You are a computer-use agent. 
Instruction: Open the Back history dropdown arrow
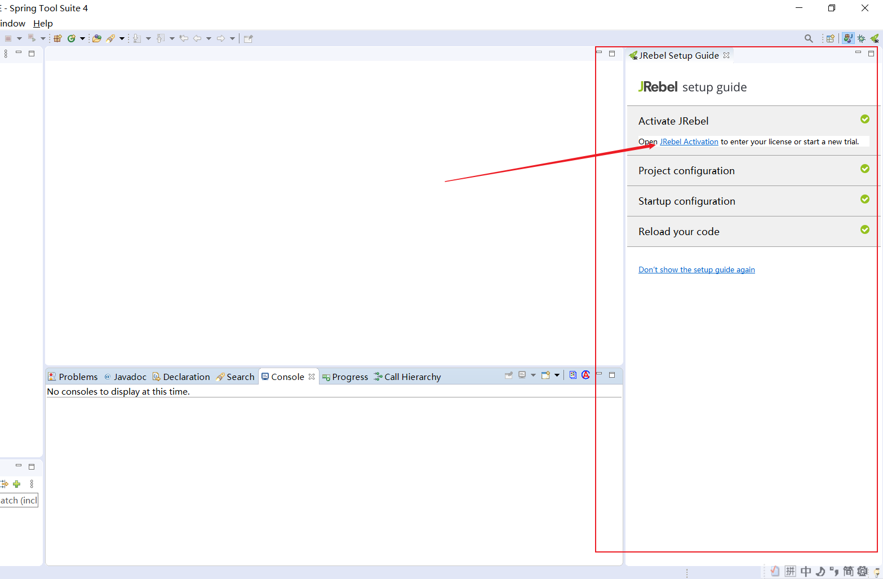click(208, 38)
